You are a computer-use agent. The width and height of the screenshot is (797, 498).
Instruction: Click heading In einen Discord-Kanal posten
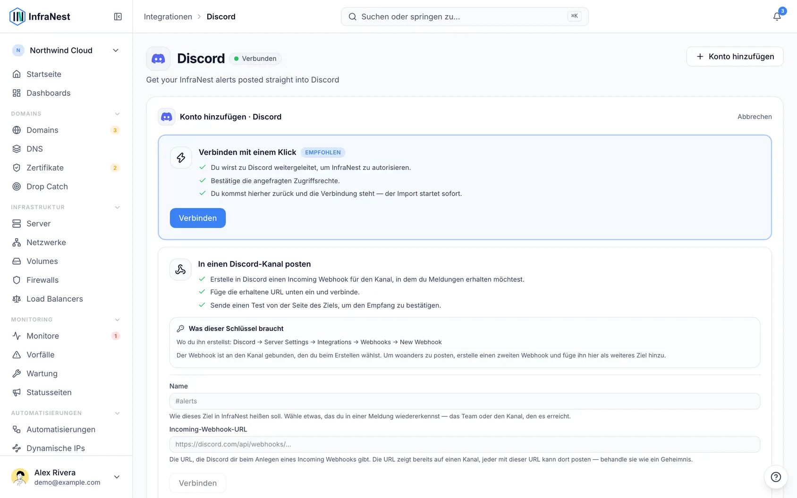coord(254,264)
